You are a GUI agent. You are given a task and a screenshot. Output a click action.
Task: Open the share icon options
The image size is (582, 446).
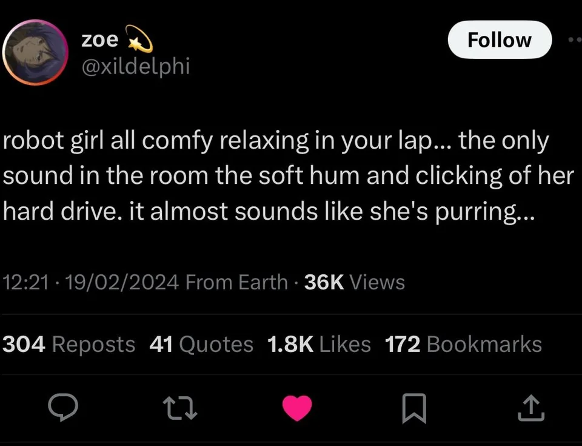[x=531, y=408]
